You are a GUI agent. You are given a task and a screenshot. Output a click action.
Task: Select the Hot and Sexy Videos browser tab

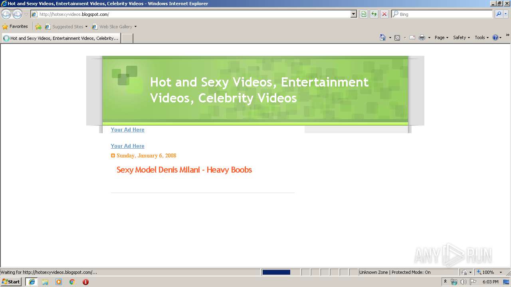pos(61,38)
